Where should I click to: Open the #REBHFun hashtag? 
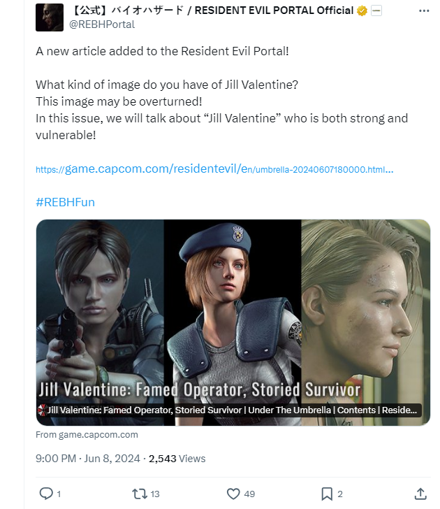[x=65, y=202]
